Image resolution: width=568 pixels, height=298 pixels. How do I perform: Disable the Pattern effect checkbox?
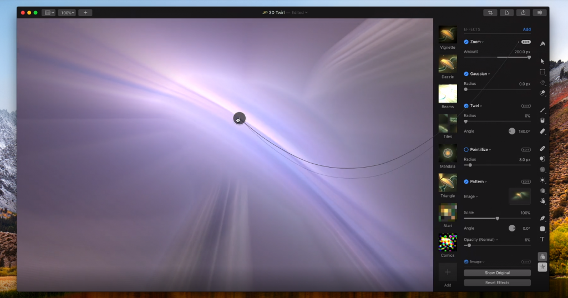click(466, 181)
